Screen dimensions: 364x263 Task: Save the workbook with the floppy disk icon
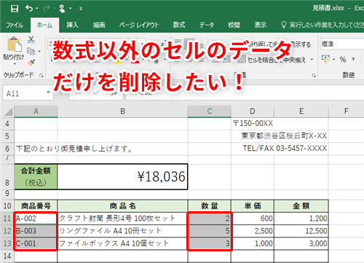click(15, 9)
